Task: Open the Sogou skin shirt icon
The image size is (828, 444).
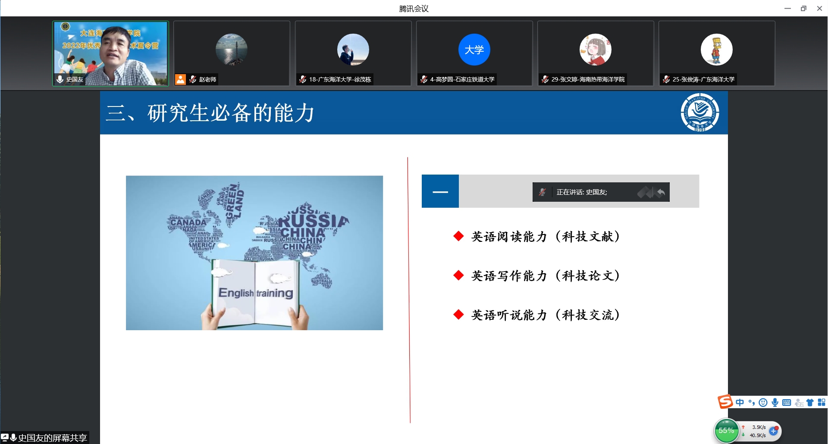Action: pyautogui.click(x=810, y=403)
